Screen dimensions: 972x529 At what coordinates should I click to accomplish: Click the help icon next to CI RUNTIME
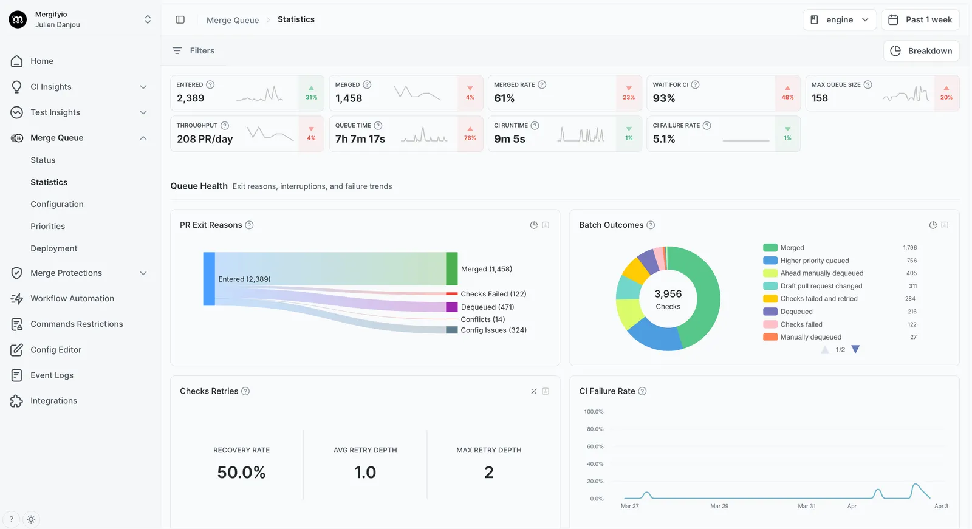coord(535,125)
